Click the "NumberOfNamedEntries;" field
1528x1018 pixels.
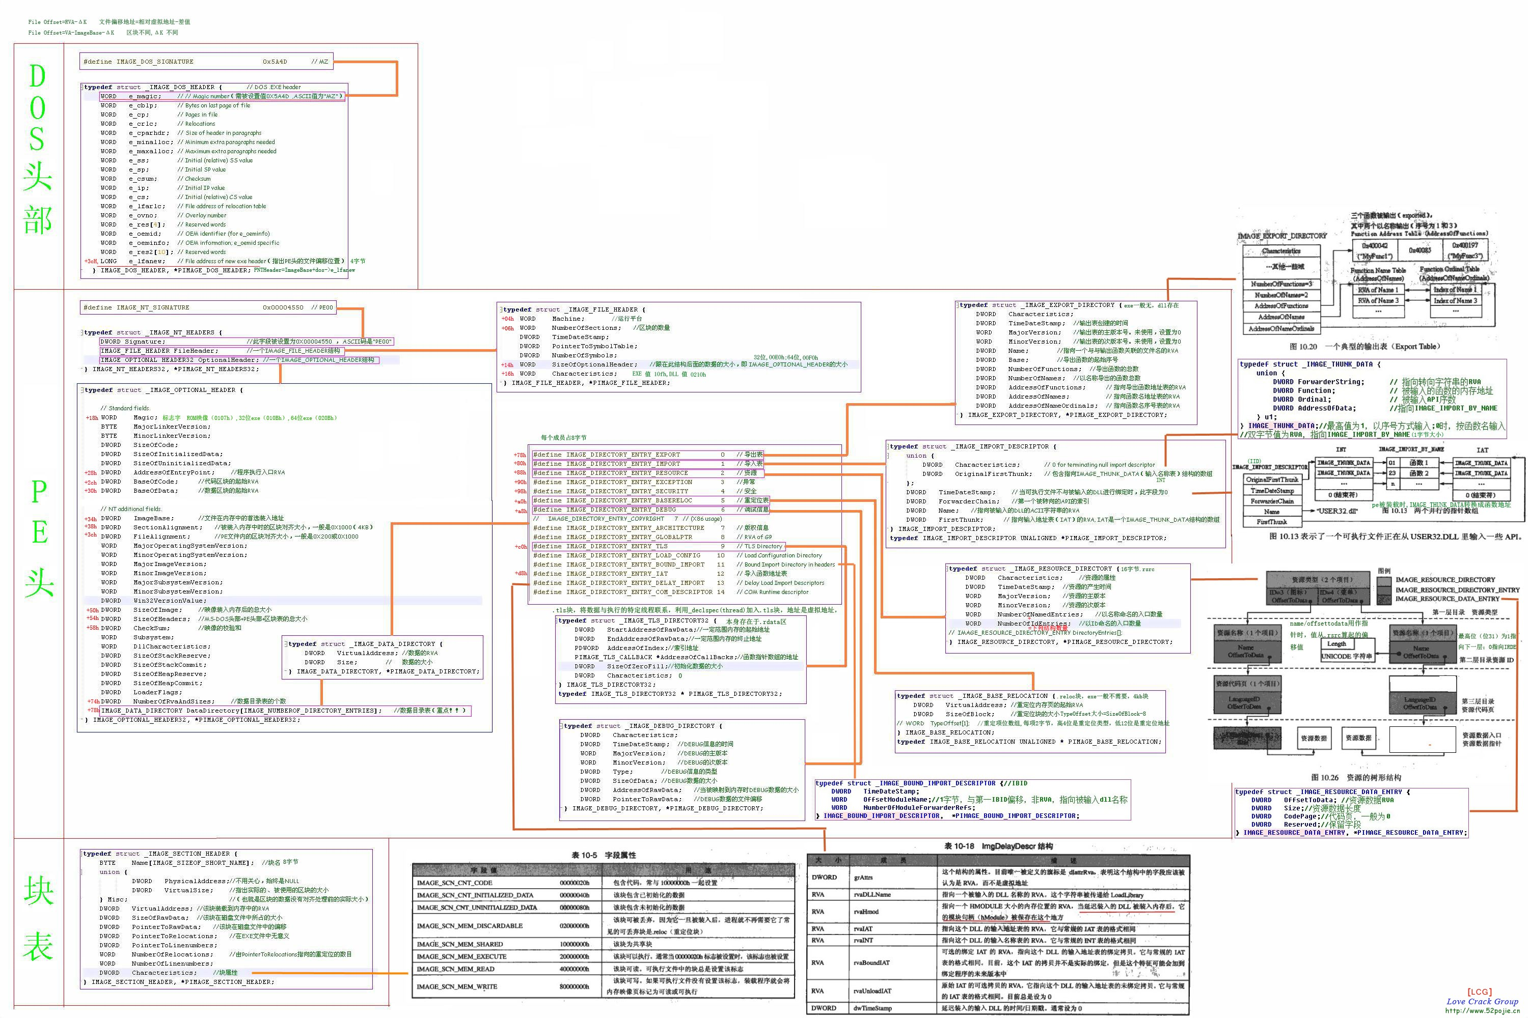coord(1040,614)
